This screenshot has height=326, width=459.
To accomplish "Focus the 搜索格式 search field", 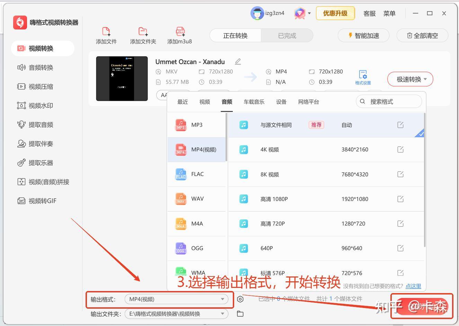I will pyautogui.click(x=389, y=102).
